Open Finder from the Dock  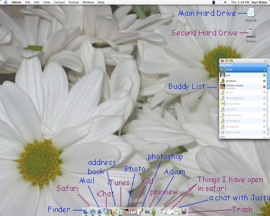point(86,212)
